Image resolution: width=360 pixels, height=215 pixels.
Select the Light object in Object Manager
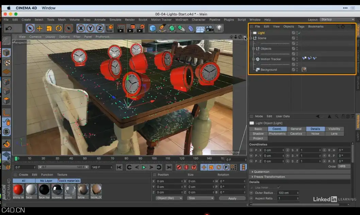pos(261,33)
